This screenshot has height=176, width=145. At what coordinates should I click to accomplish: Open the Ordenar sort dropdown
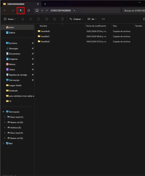tap(76, 19)
